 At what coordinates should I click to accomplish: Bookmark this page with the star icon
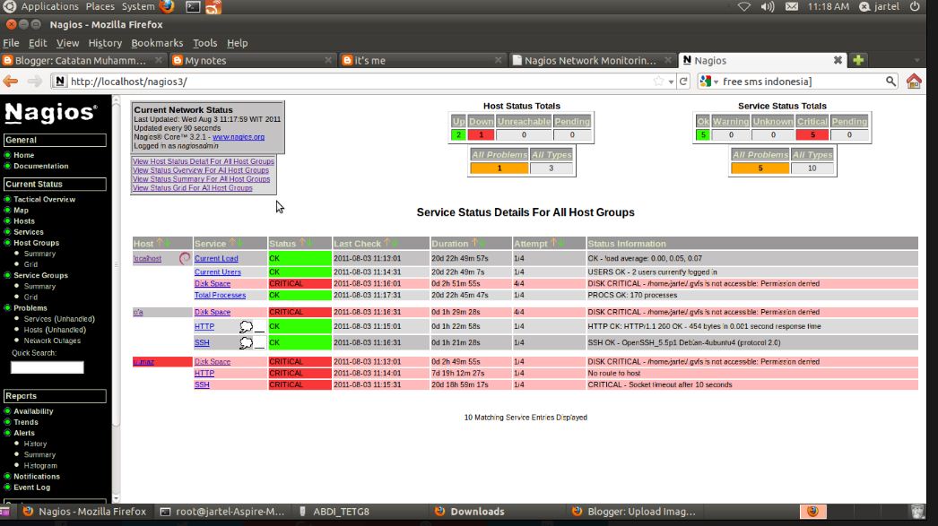pyautogui.click(x=658, y=82)
